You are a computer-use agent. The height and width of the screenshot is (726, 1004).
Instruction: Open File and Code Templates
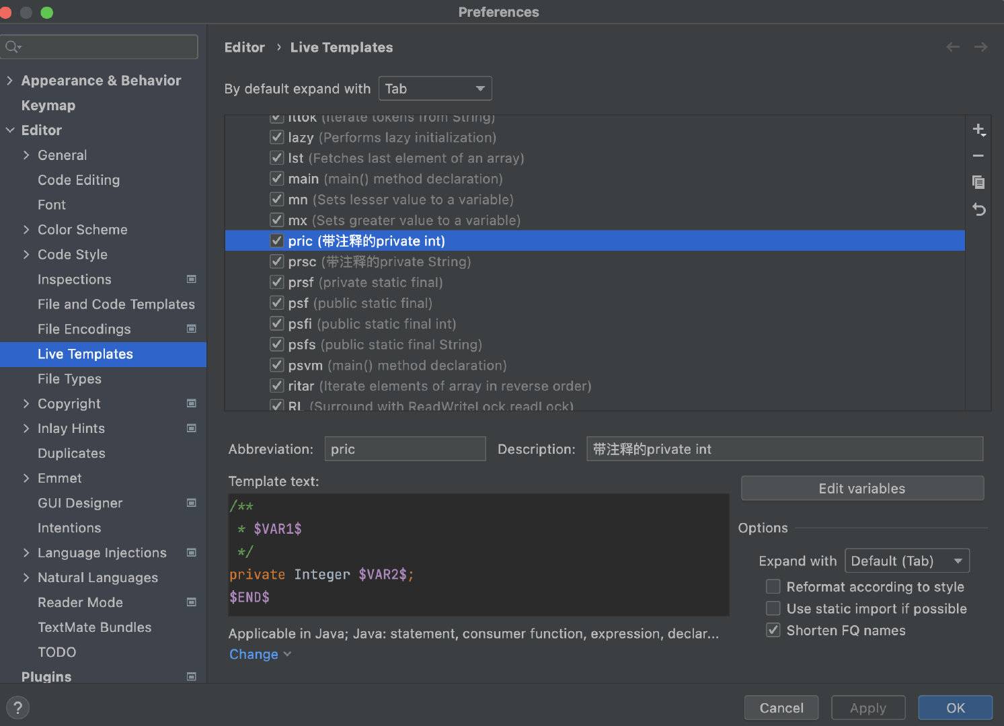[116, 305]
